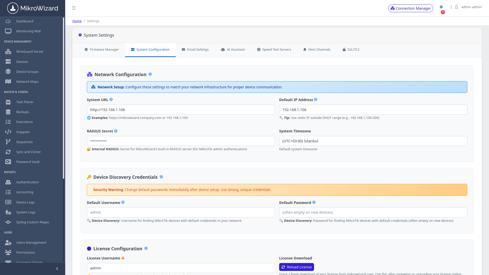
Task: Click the Default IP Address input field
Action: (373, 110)
